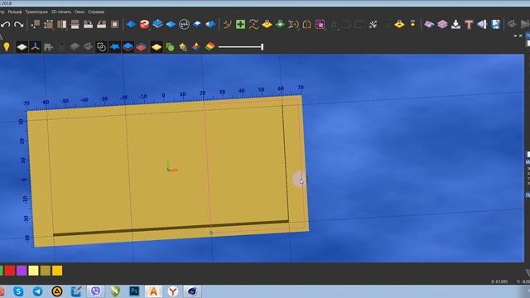
Task: Select the orange-yellow color swatch
Action: [x=57, y=271]
